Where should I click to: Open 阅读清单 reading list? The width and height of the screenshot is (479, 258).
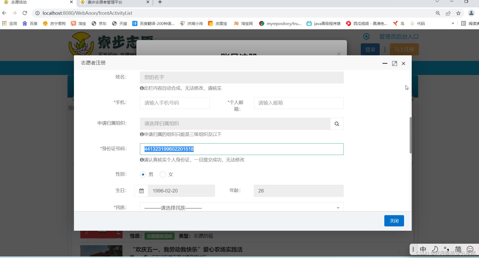(x=470, y=23)
